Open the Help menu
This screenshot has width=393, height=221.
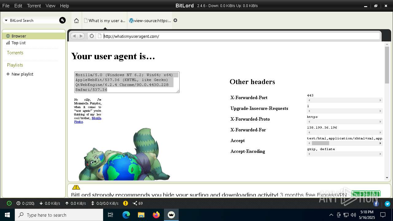(x=64, y=6)
